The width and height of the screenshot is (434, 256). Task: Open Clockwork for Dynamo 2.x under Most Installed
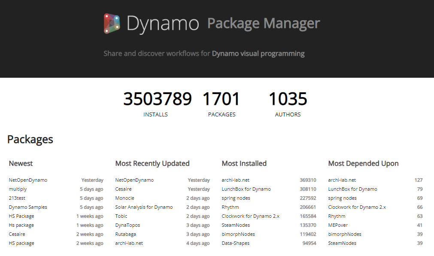(251, 216)
